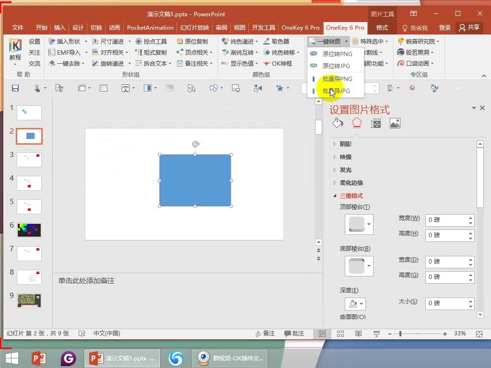Click the 教程 tutorial icon
This screenshot has height=368, width=491.
pyautogui.click(x=15, y=52)
